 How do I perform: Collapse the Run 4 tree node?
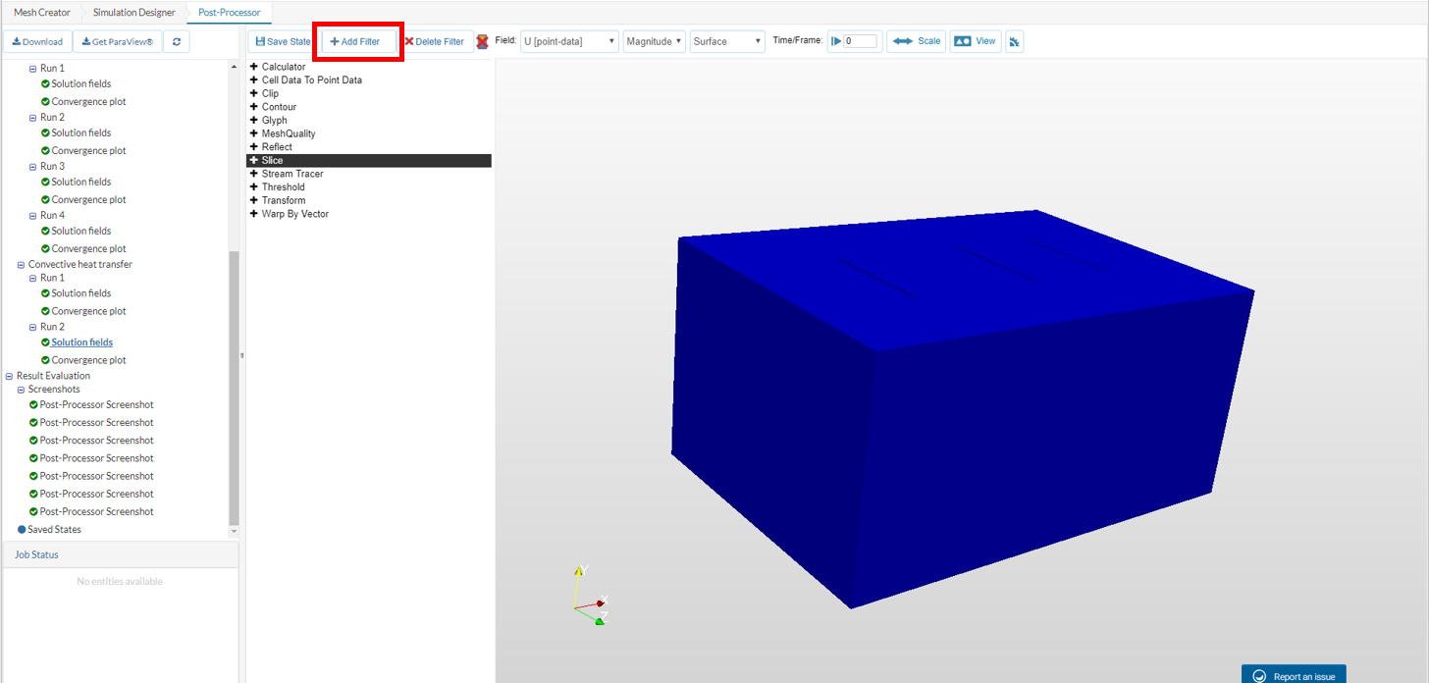pos(32,216)
